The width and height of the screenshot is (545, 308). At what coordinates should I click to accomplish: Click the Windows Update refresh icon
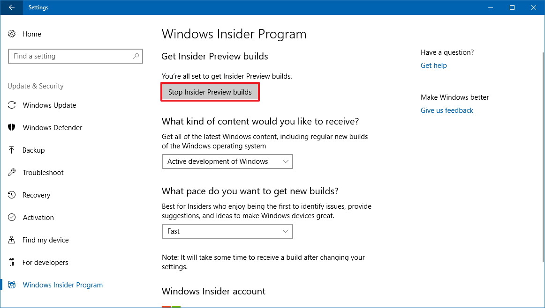(x=12, y=105)
